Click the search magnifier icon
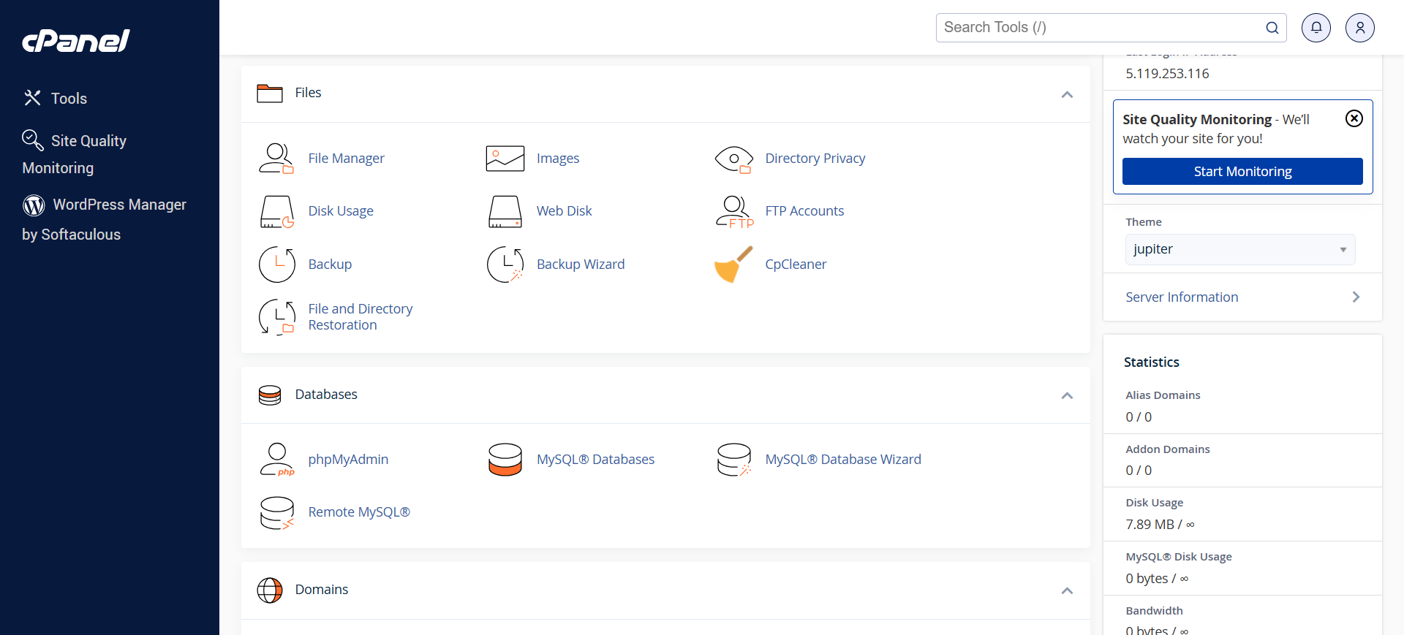This screenshot has width=1404, height=635. 1272,28
